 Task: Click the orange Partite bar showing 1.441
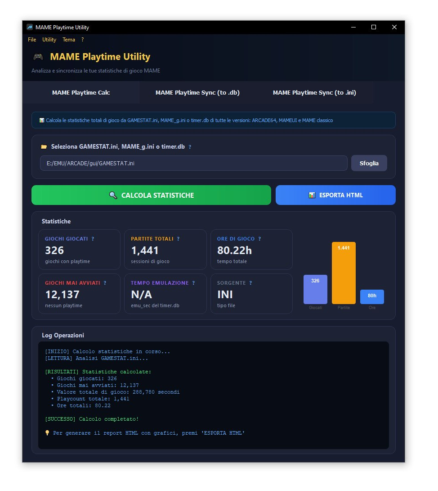click(344, 273)
